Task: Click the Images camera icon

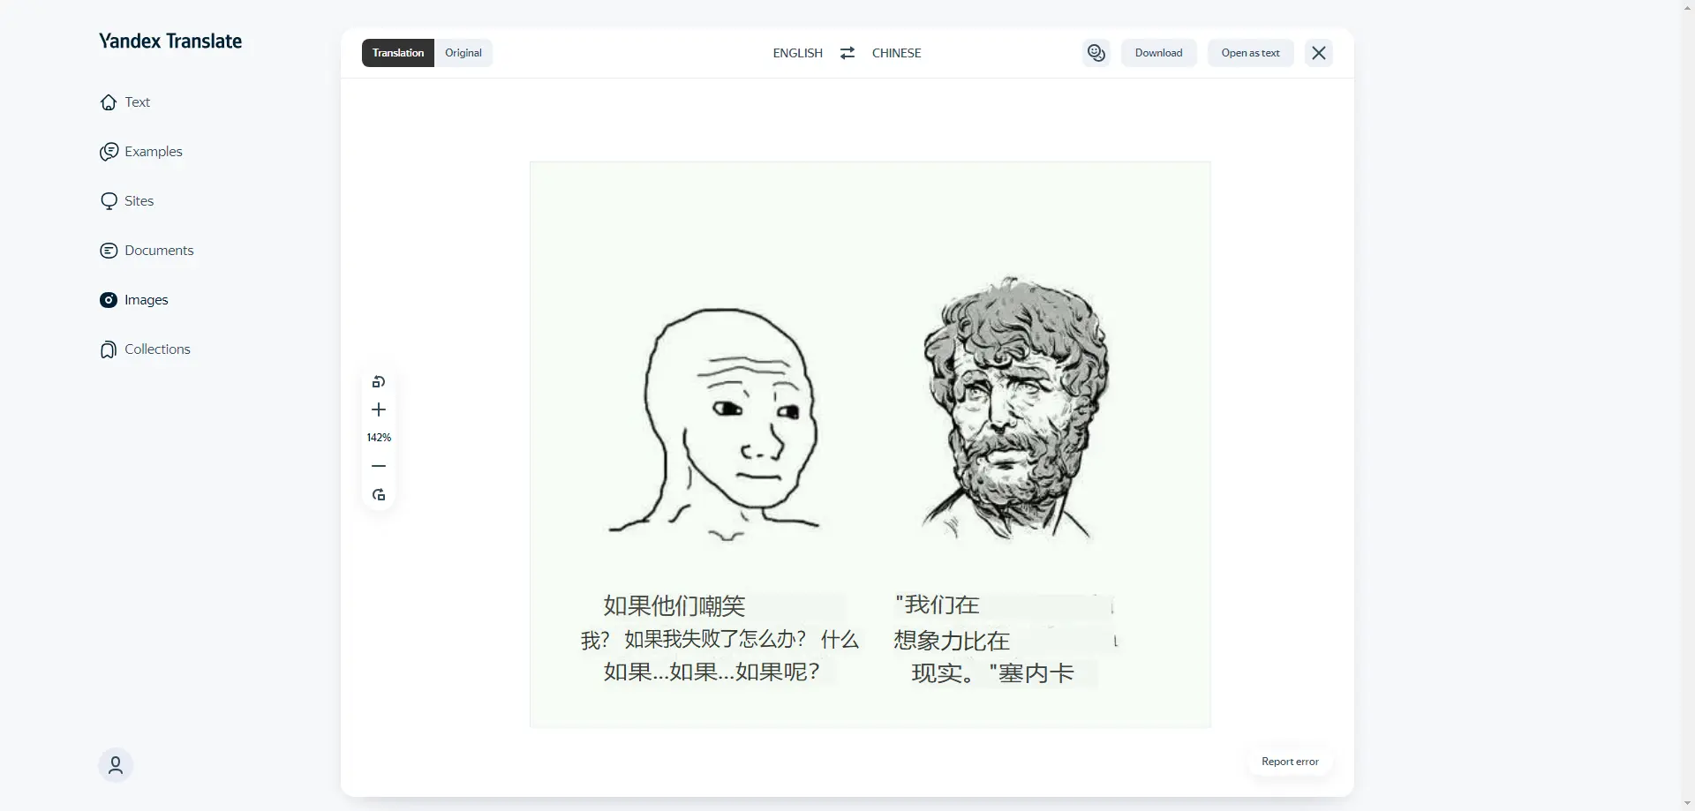Action: point(109,300)
